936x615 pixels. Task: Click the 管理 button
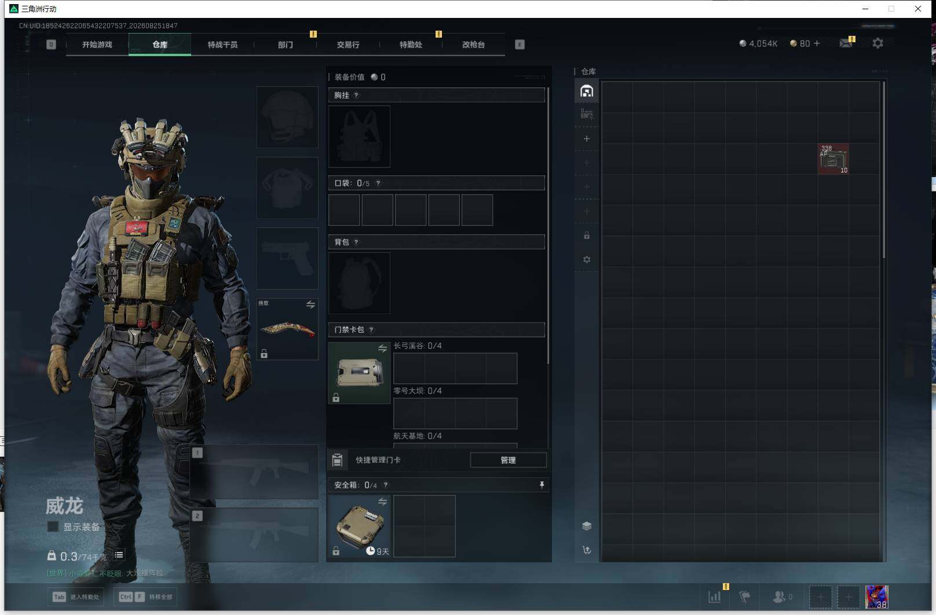click(x=508, y=460)
